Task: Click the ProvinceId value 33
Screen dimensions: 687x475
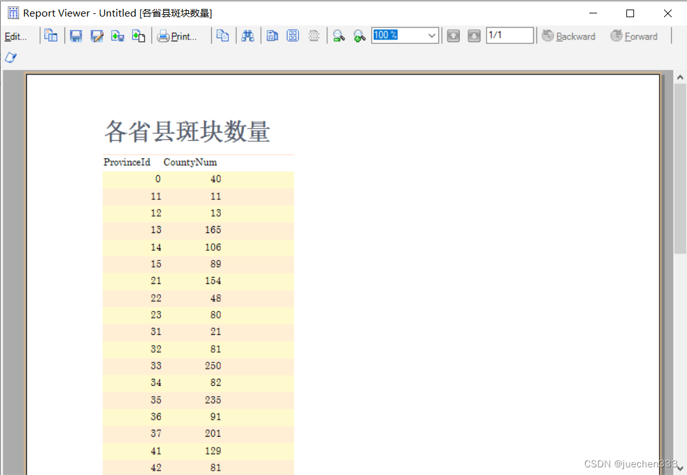Action: (156, 365)
